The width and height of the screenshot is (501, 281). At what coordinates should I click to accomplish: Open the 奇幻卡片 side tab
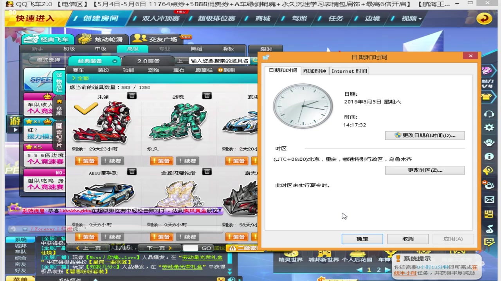[59, 135]
